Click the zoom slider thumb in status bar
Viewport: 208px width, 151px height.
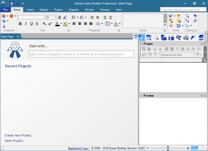(168, 148)
